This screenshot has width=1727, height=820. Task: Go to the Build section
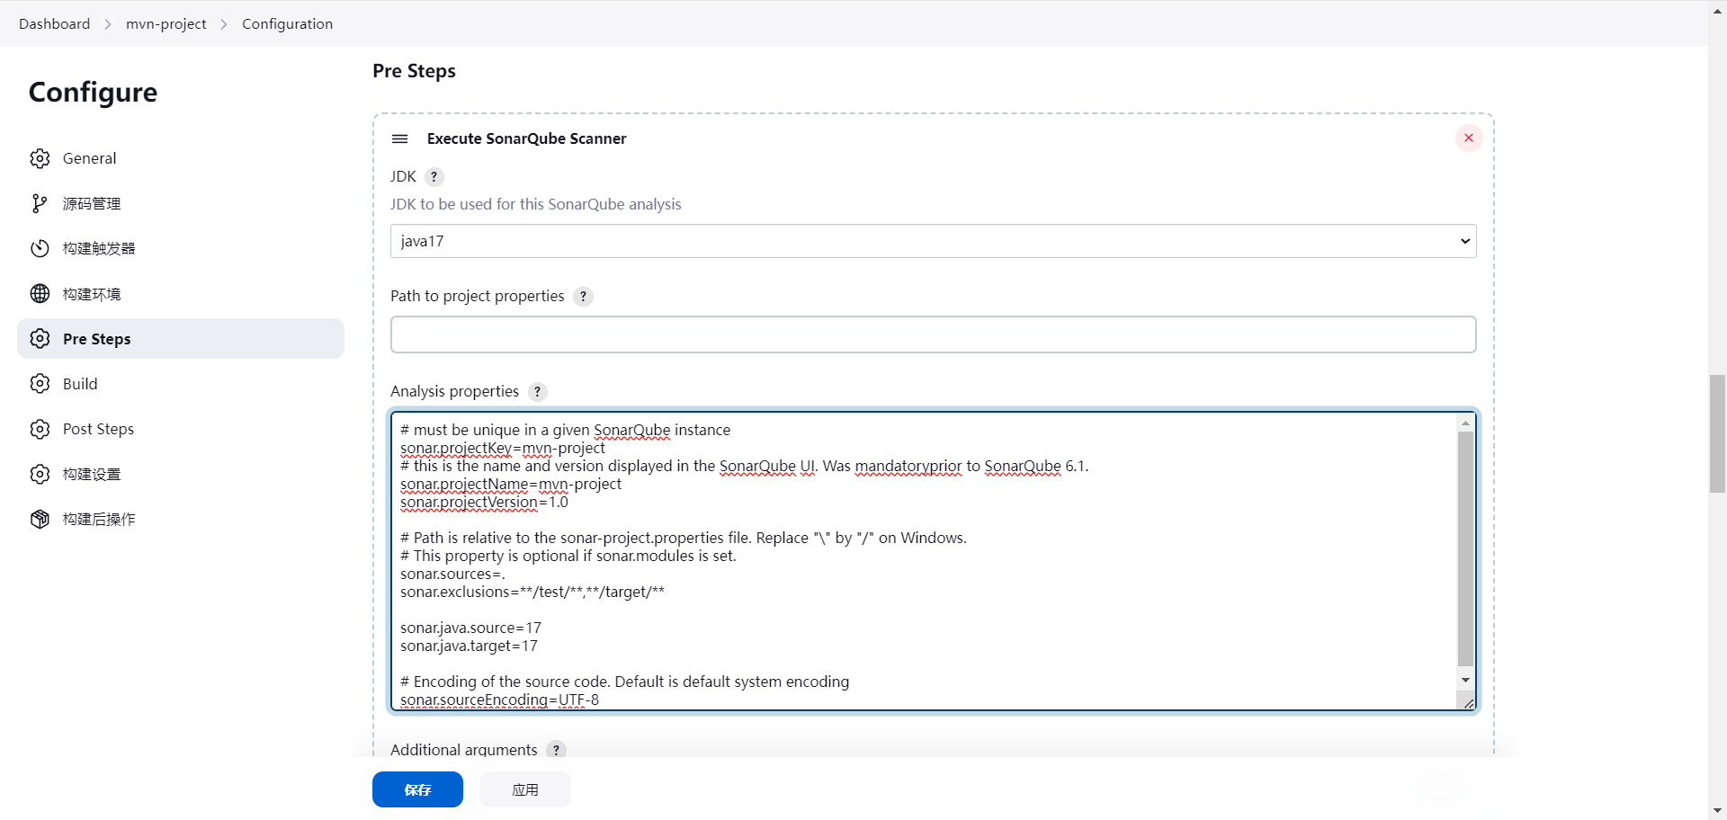[181, 383]
